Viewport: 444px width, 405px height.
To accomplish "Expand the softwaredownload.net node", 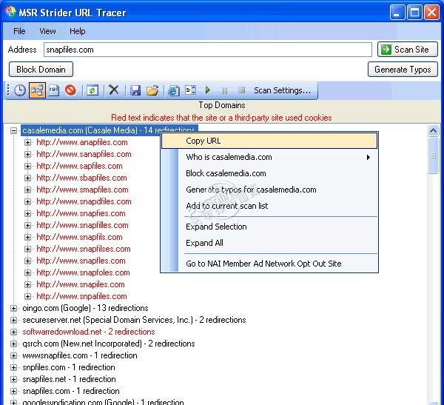I will coord(13,332).
